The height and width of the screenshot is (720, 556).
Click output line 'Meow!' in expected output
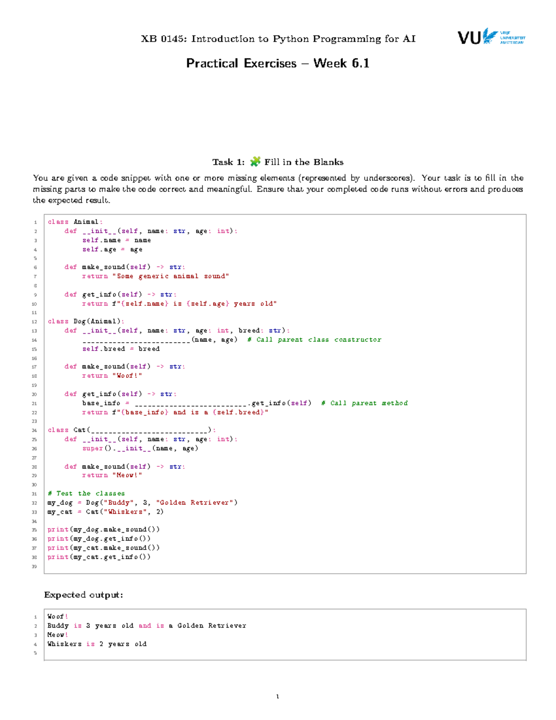[58, 635]
